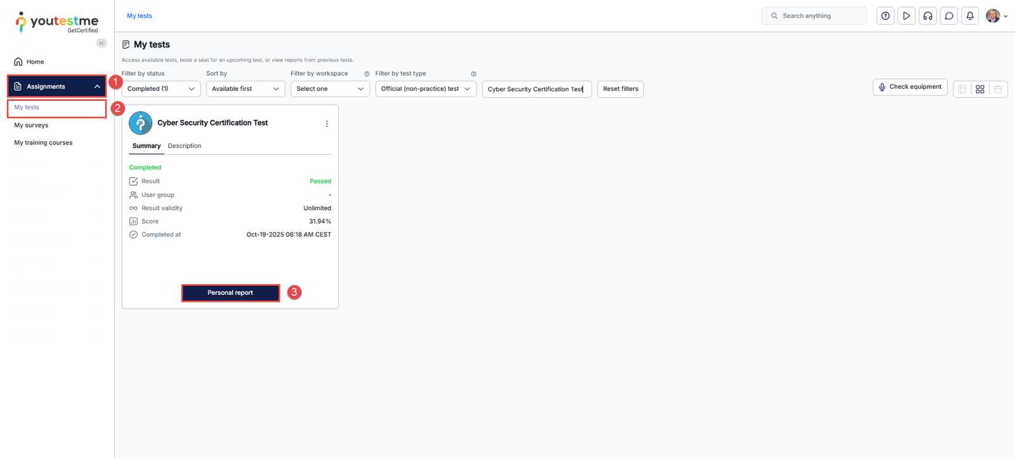Click the Personal report button
Screen dimensions: 1015x459
click(230, 293)
